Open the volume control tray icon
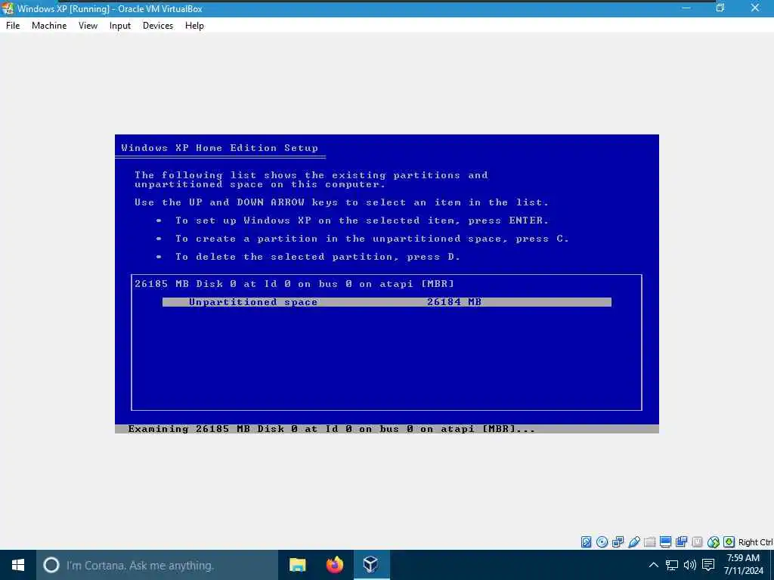This screenshot has width=774, height=580. coord(690,565)
